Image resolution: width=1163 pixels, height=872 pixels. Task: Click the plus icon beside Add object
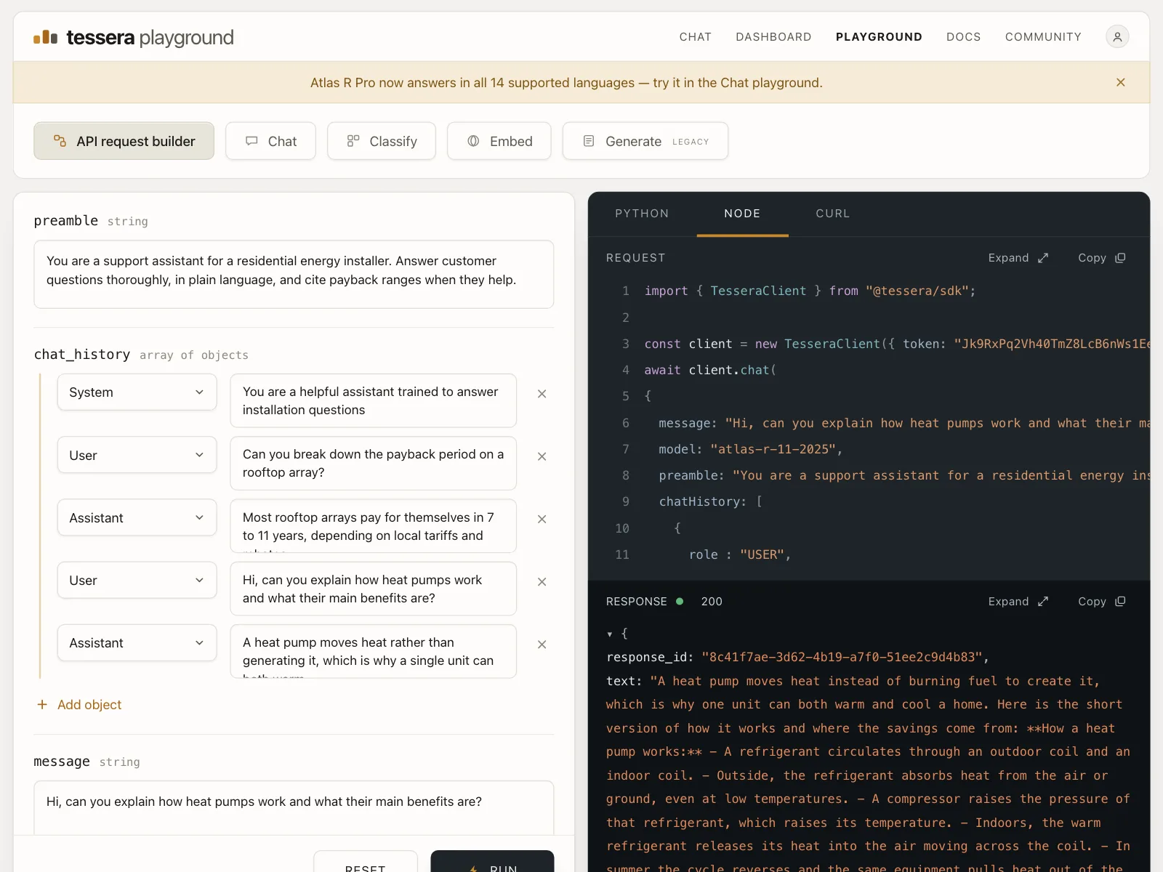click(x=42, y=704)
